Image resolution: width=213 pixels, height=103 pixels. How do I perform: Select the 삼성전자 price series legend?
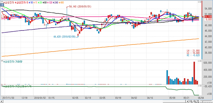9,3
